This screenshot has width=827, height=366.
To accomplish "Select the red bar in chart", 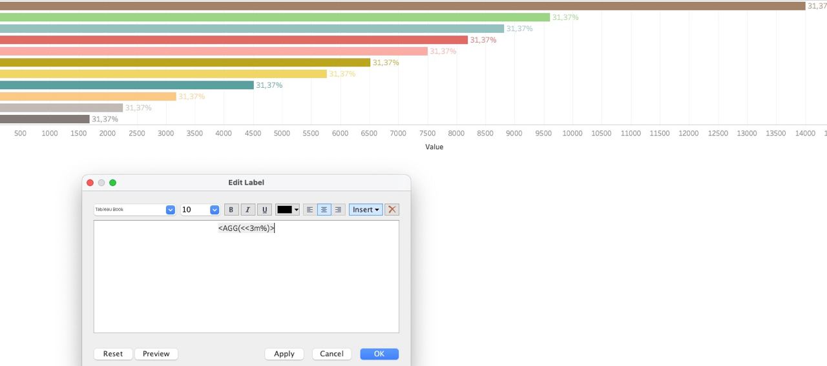I will point(234,40).
